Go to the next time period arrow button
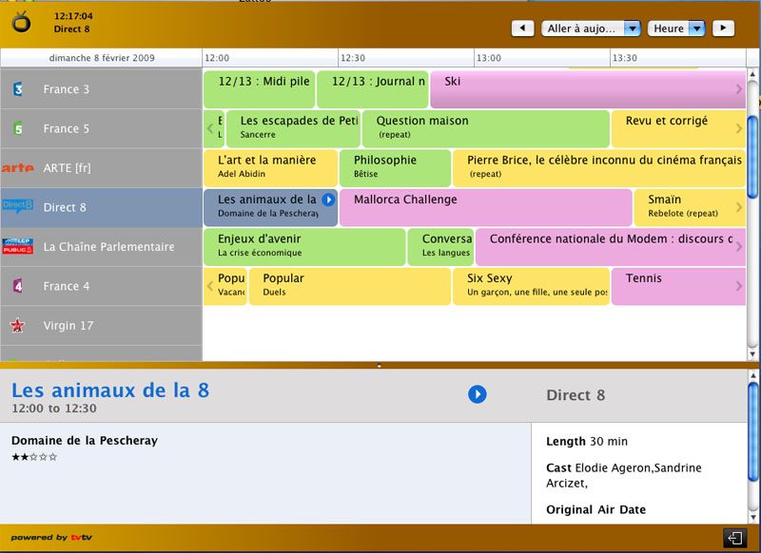This screenshot has width=761, height=553. tap(723, 29)
